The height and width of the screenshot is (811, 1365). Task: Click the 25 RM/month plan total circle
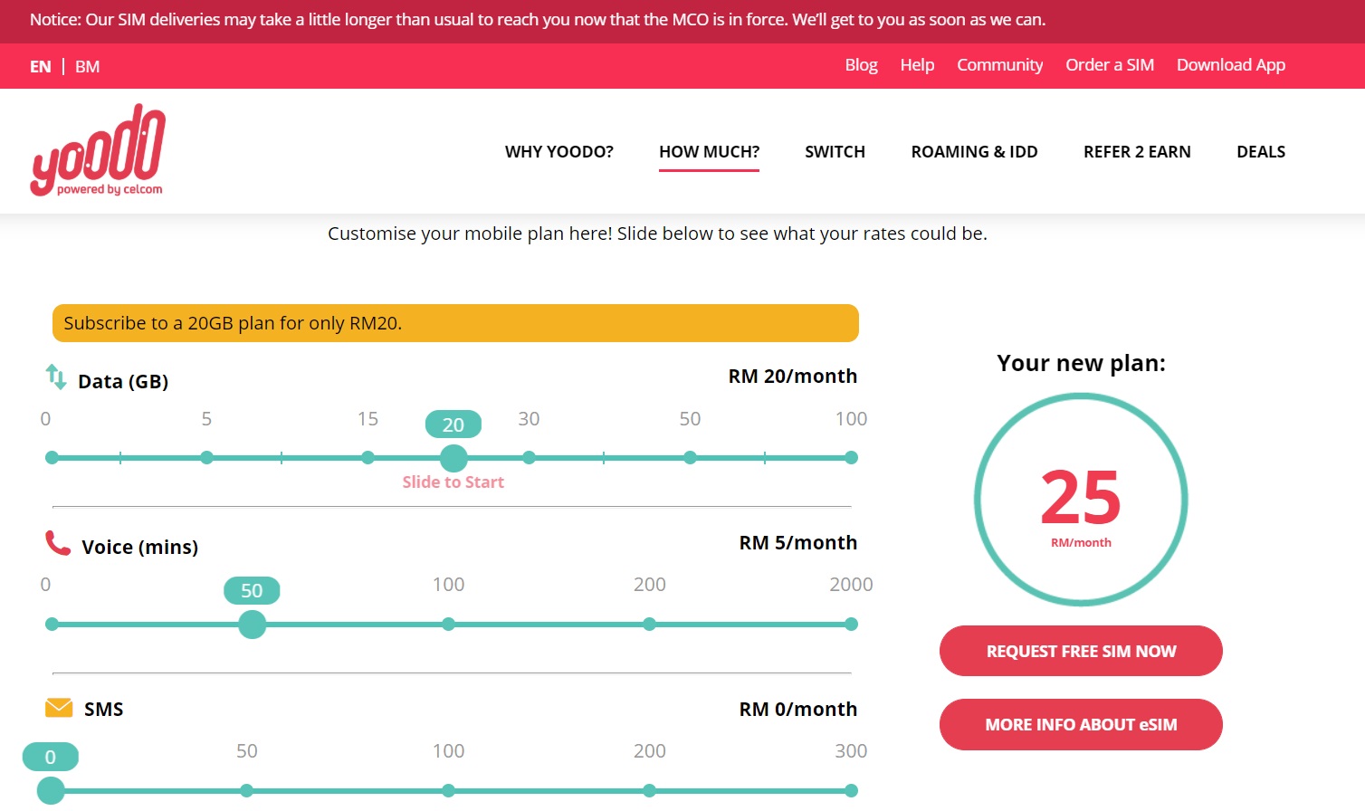[x=1081, y=500]
